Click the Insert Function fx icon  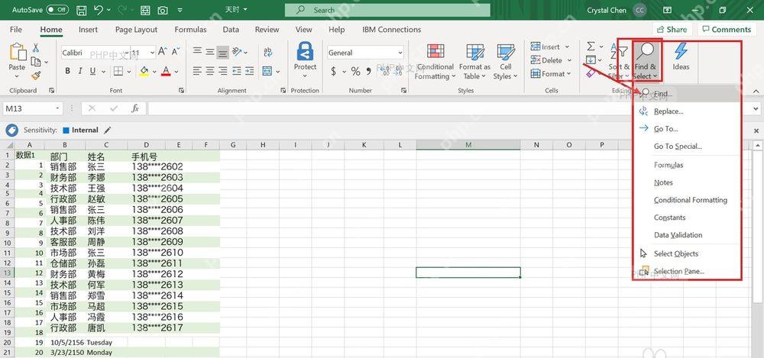click(135, 108)
